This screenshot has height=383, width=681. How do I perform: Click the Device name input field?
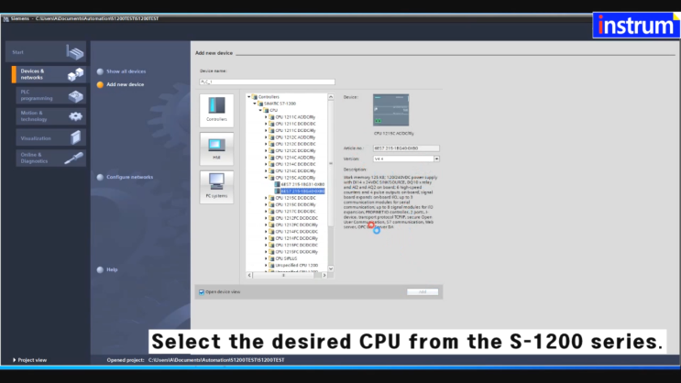(x=267, y=82)
